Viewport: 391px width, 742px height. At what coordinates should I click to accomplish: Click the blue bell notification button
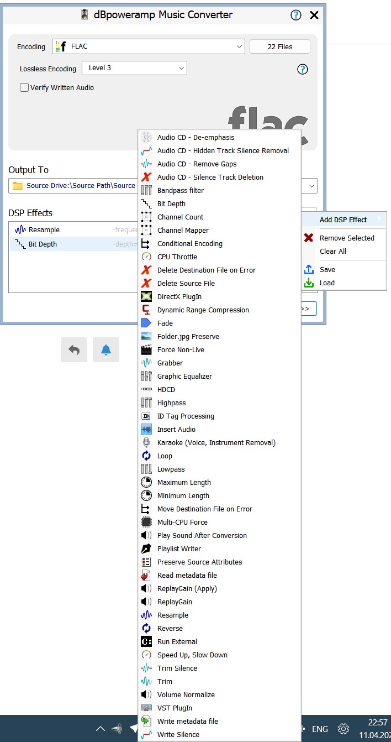[x=106, y=349]
